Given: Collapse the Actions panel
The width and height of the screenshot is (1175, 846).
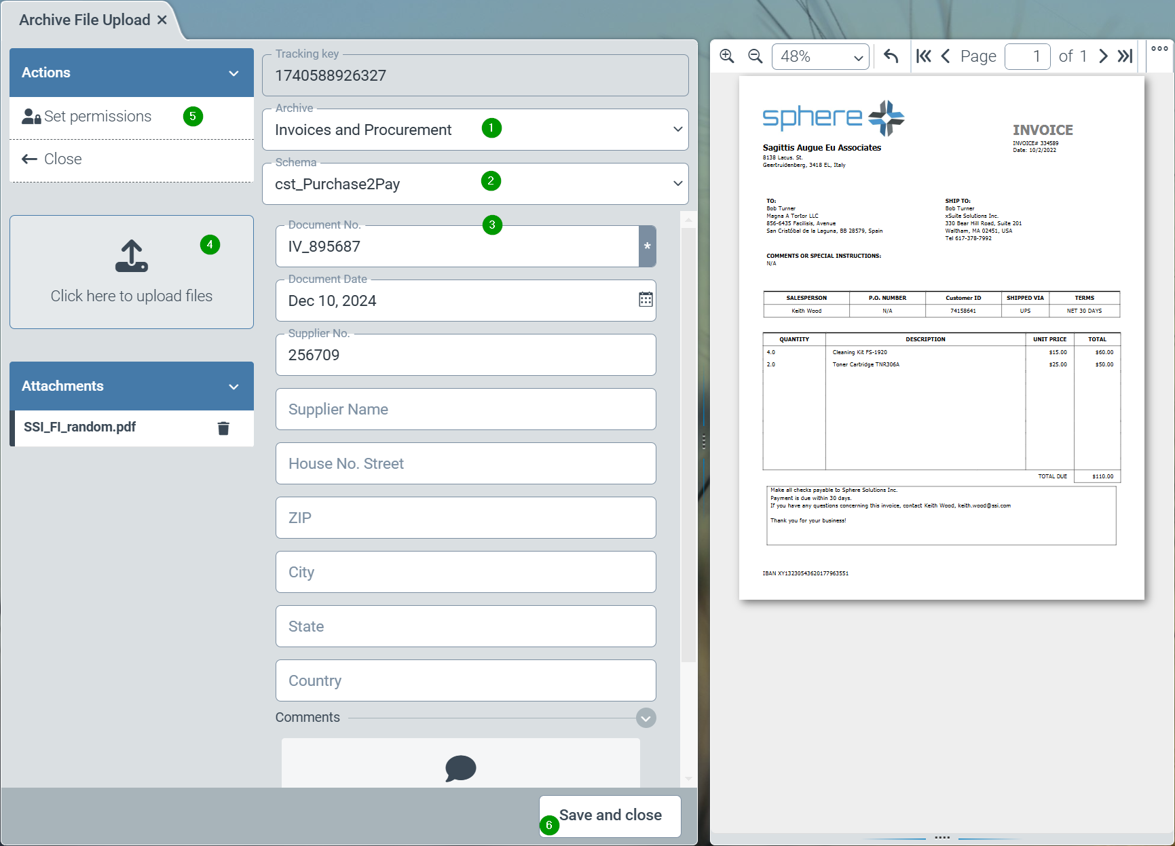Looking at the screenshot, I should coord(234,73).
